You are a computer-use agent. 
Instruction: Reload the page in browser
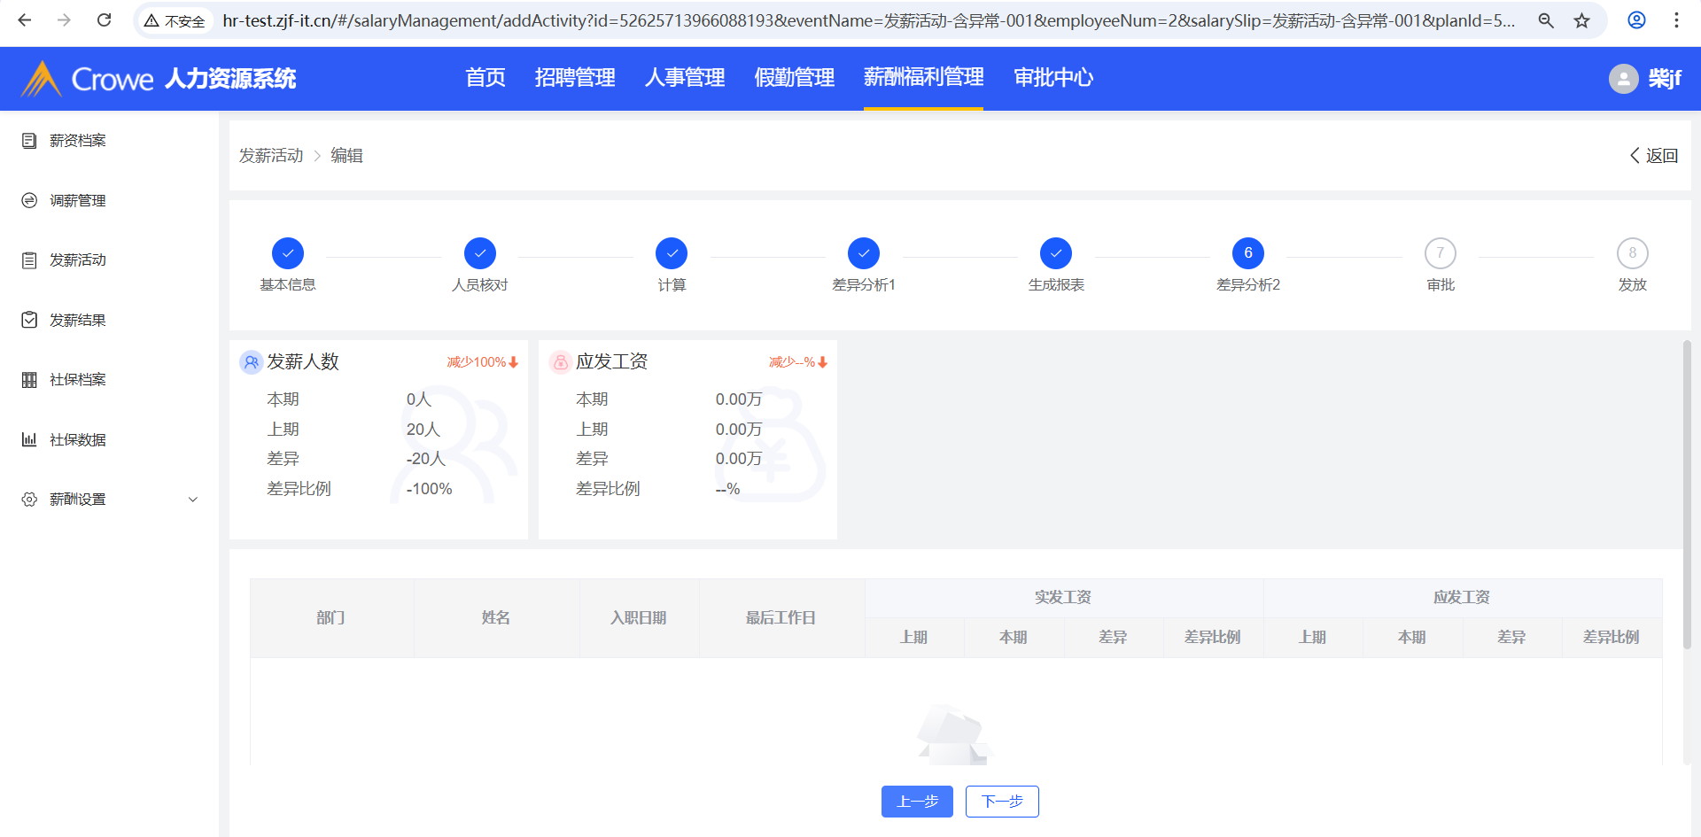(104, 20)
